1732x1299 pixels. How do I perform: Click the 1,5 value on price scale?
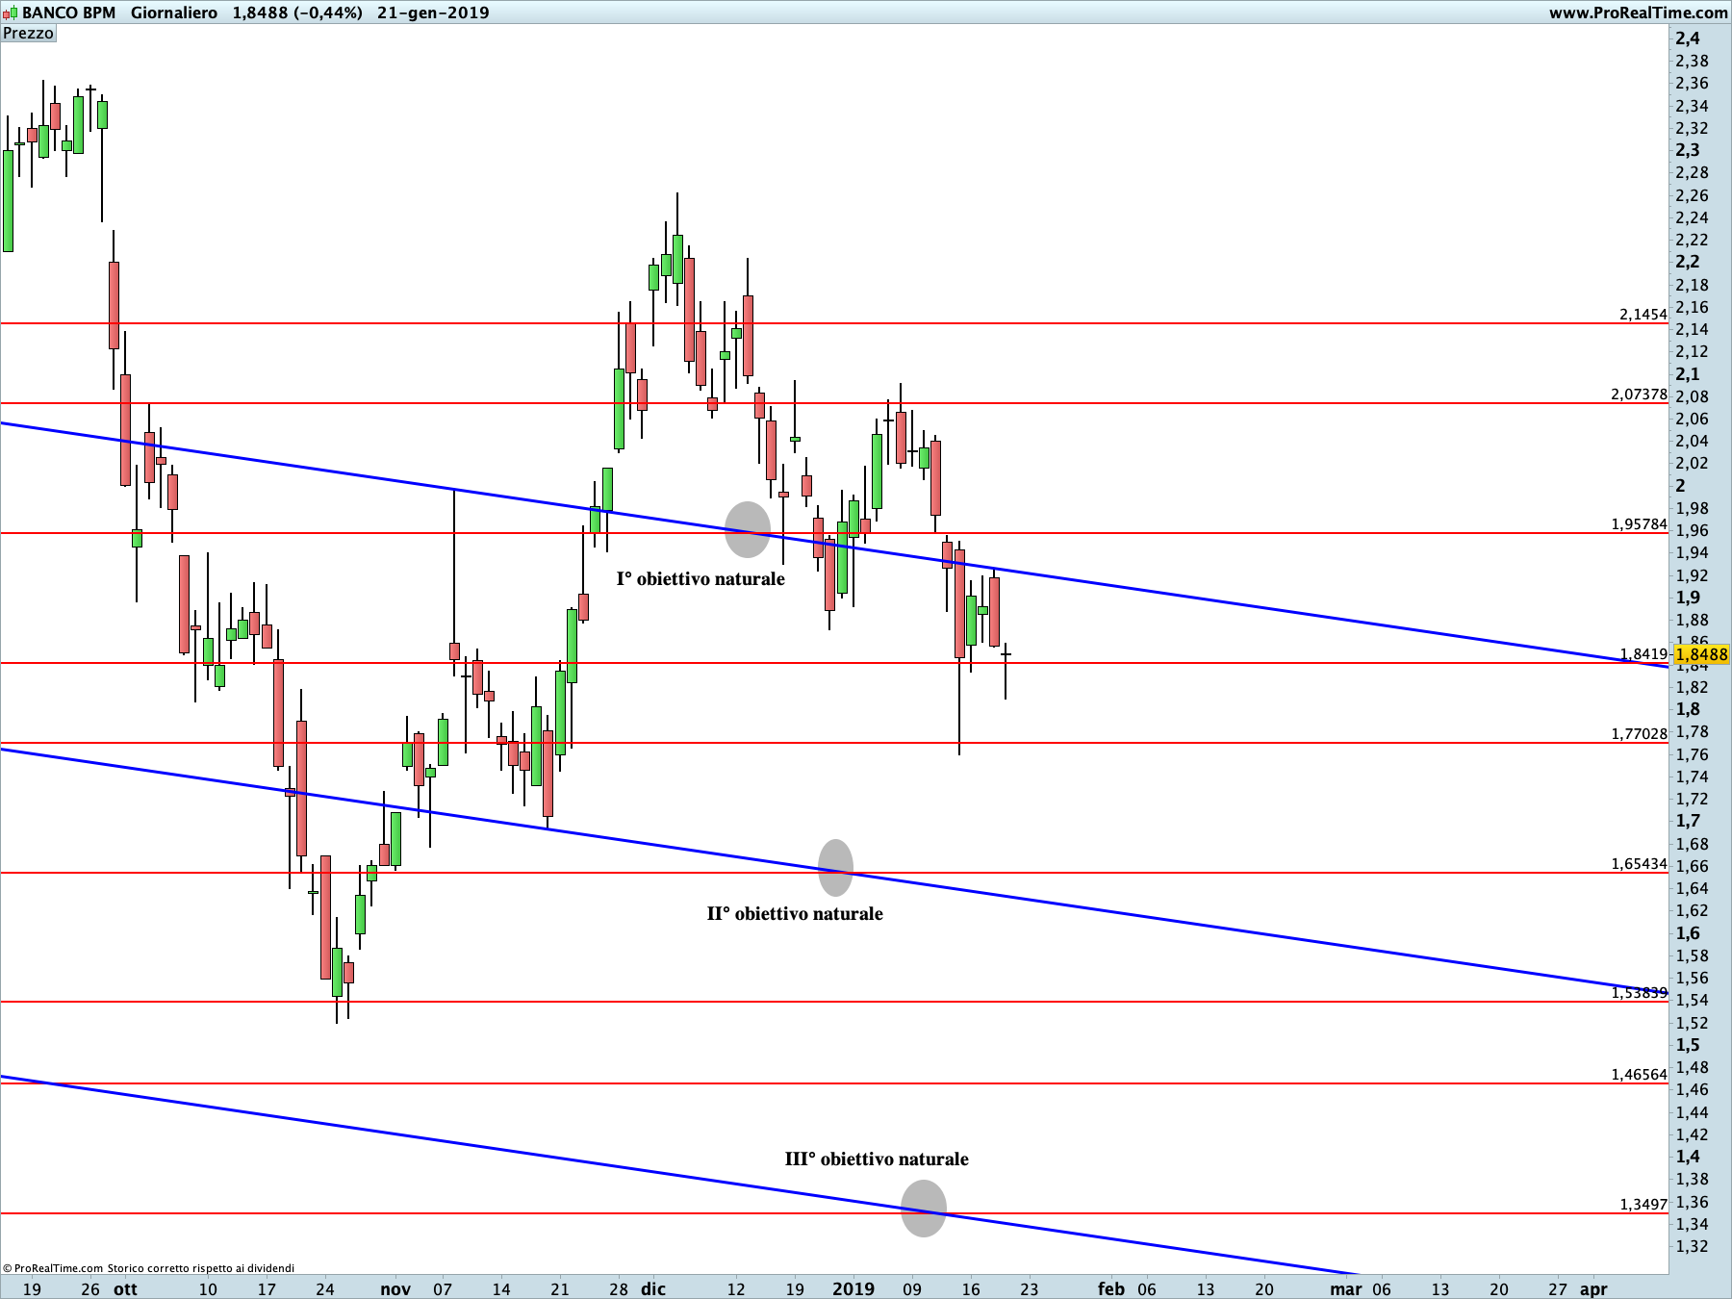coord(1688,1045)
